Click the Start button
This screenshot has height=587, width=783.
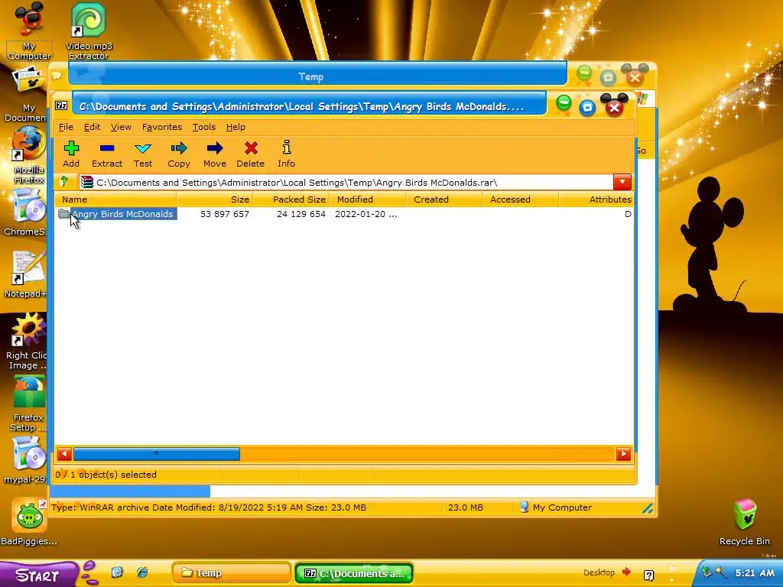[38, 575]
